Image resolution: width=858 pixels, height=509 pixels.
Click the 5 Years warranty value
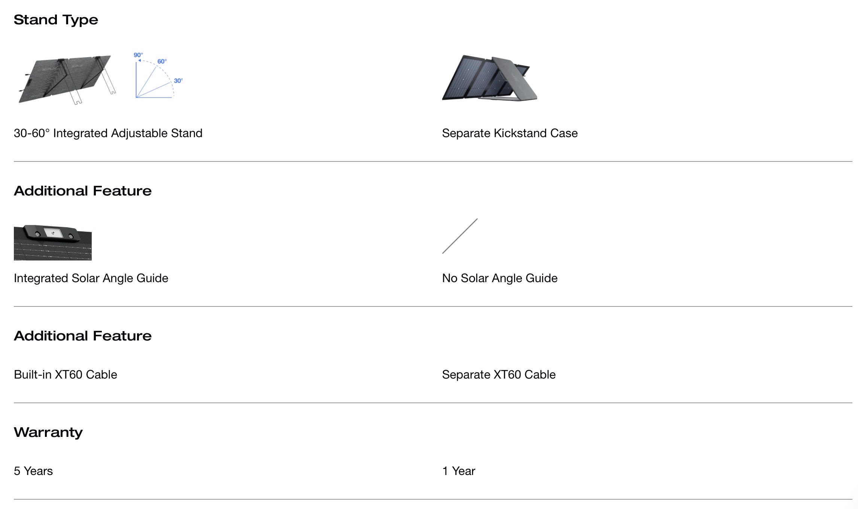point(33,471)
